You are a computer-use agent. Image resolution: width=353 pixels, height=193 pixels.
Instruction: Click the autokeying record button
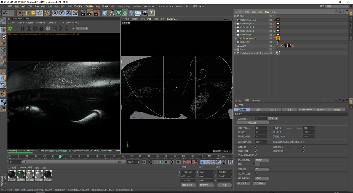pos(191,162)
